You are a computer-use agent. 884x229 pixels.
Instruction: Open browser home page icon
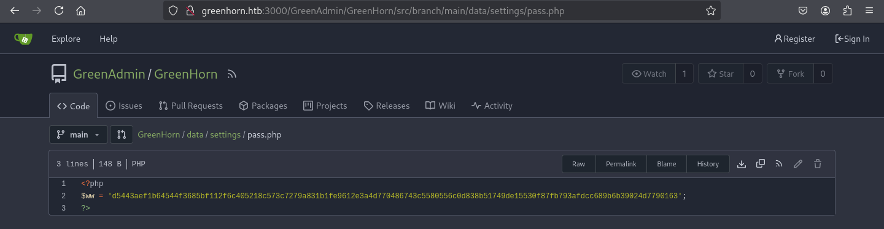click(80, 10)
